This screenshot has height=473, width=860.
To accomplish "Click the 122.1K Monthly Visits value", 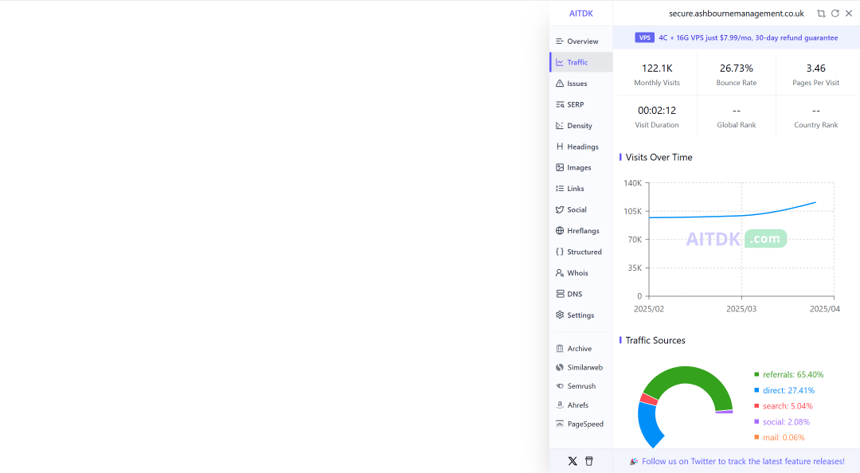I will pyautogui.click(x=657, y=68).
